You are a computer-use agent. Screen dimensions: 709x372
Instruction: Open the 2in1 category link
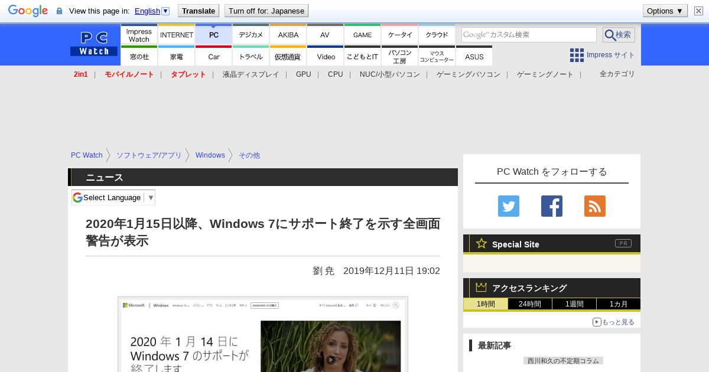point(81,74)
